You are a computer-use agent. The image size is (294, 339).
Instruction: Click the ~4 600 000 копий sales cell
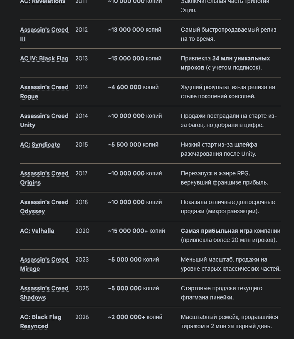(x=133, y=87)
